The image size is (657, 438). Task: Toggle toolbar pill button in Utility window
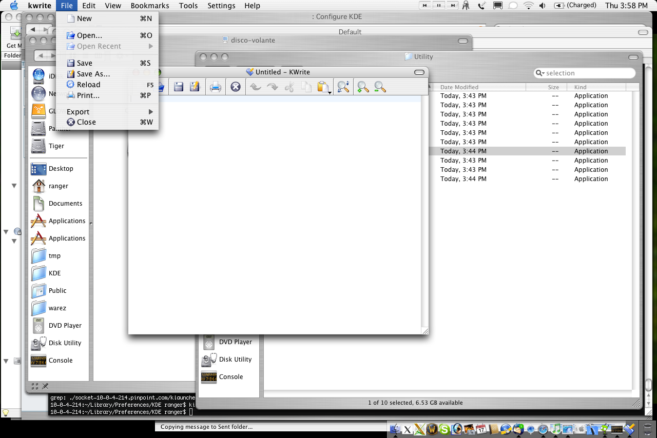point(634,57)
